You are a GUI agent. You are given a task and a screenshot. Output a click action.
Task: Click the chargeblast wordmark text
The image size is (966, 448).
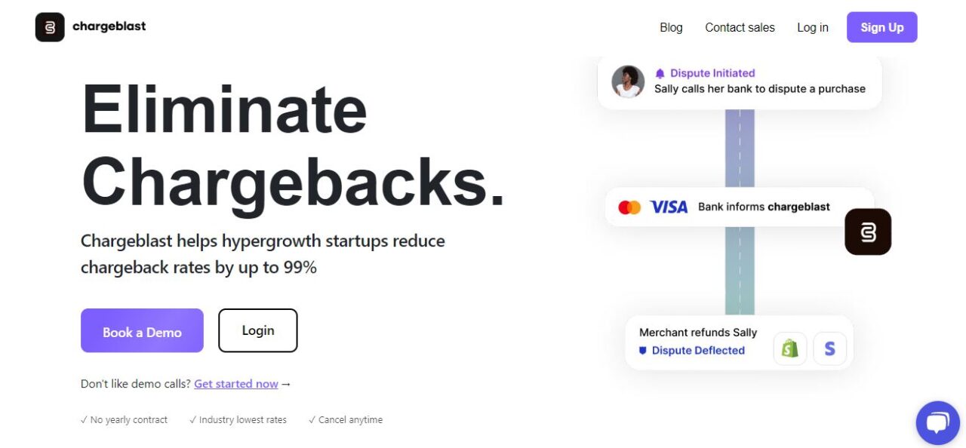[109, 26]
